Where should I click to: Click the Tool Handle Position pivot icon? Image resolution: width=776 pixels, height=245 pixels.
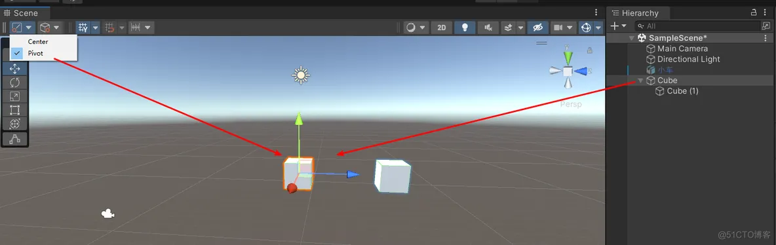coord(17,28)
